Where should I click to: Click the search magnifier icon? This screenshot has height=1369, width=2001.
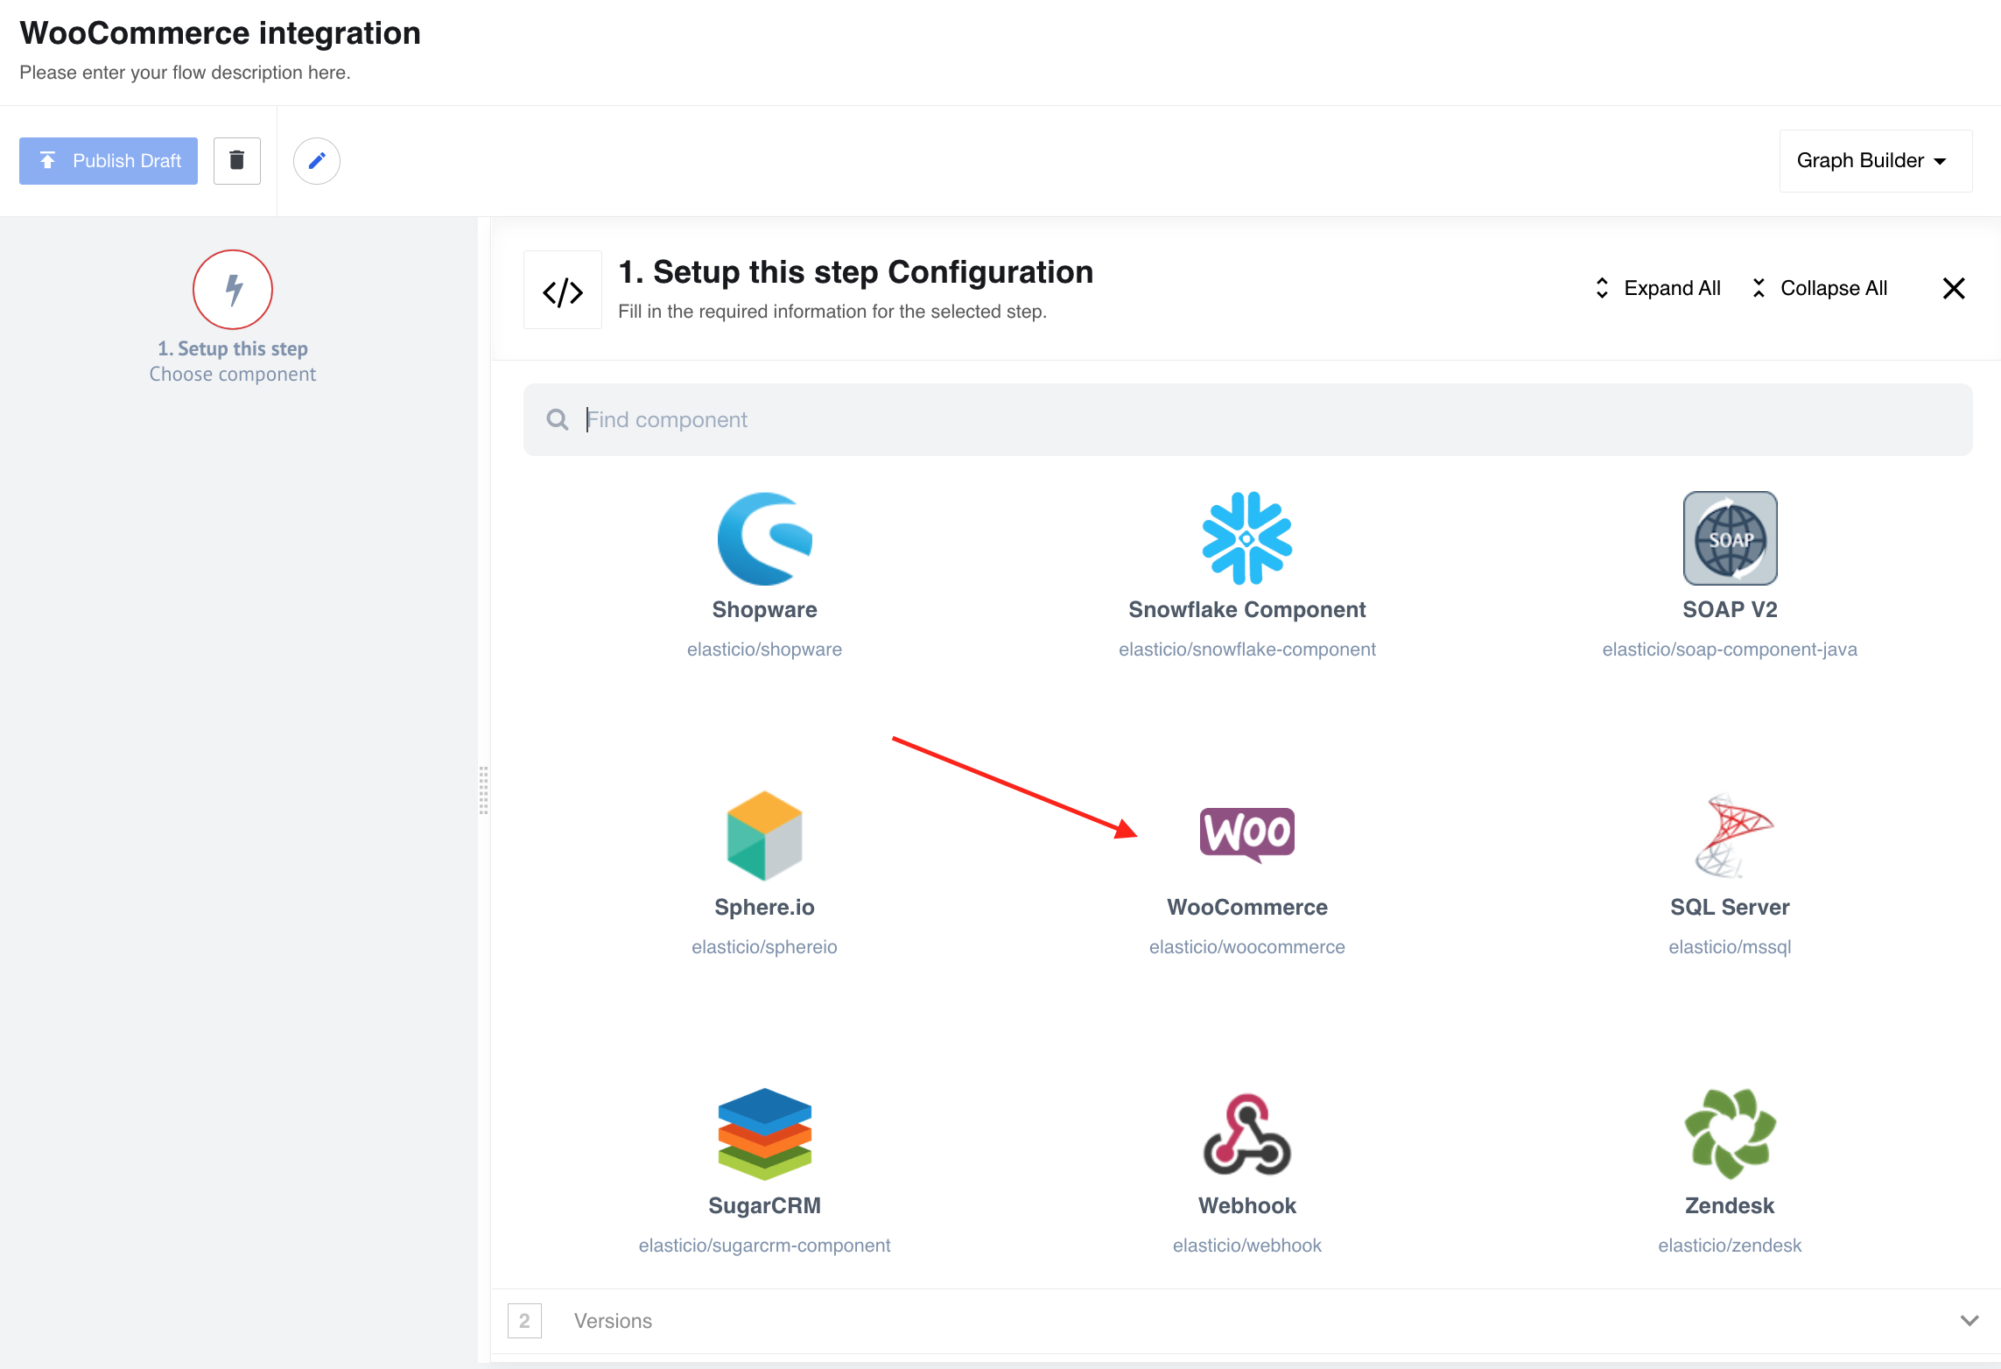tap(557, 419)
